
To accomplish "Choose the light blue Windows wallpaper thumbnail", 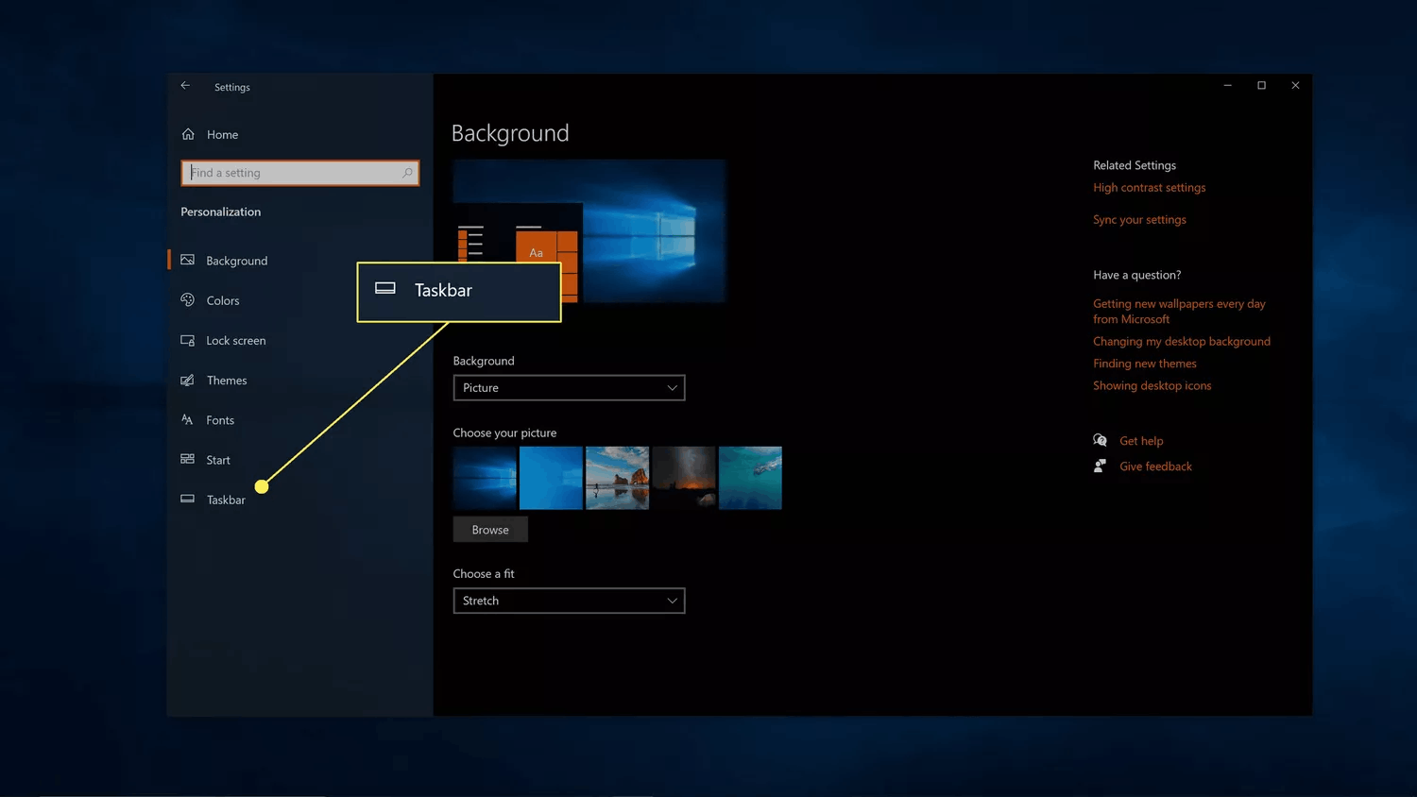I will (551, 478).
